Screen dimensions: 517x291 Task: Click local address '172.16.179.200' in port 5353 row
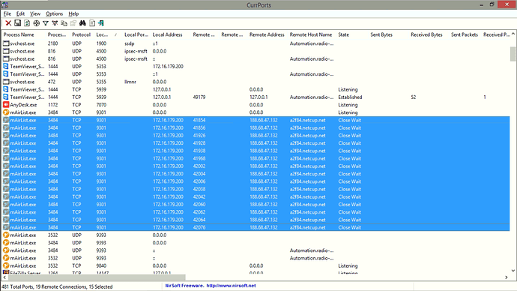click(x=168, y=66)
